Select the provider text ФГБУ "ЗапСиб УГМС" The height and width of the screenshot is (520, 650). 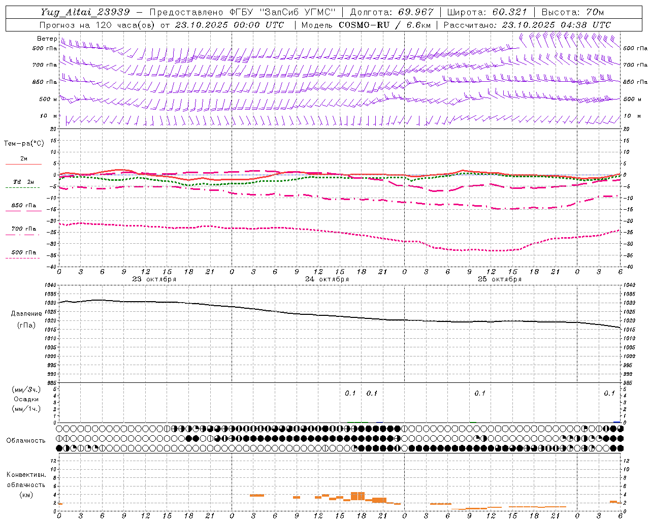[283, 12]
